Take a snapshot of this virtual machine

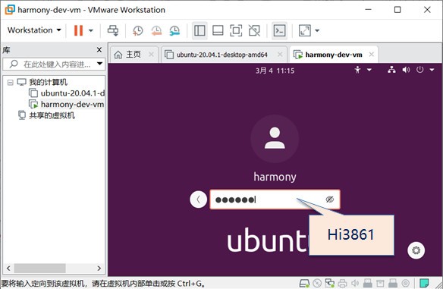pos(137,30)
